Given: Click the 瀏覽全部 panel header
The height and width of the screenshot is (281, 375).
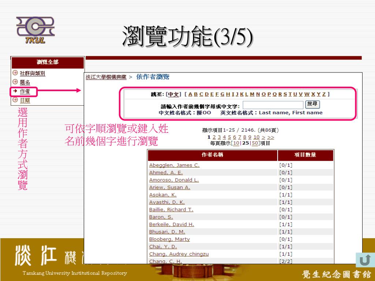Looking at the screenshot, I should (x=48, y=62).
